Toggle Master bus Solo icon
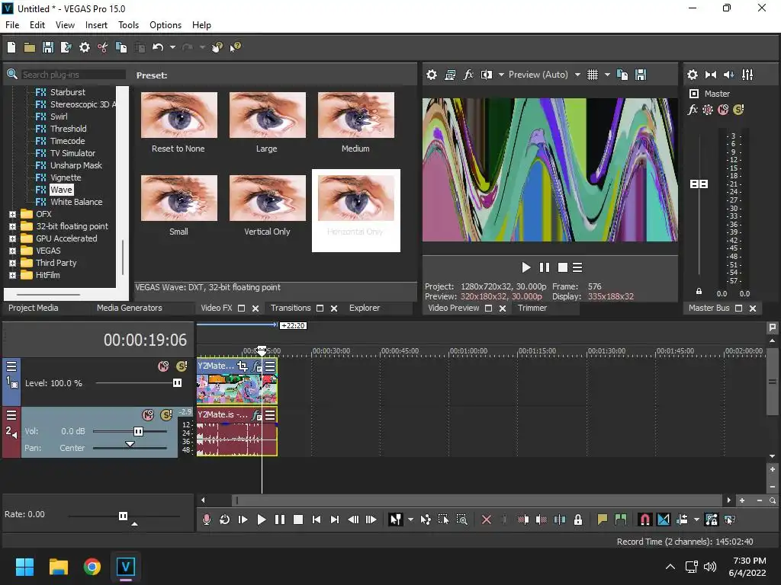The image size is (781, 585). (738, 110)
